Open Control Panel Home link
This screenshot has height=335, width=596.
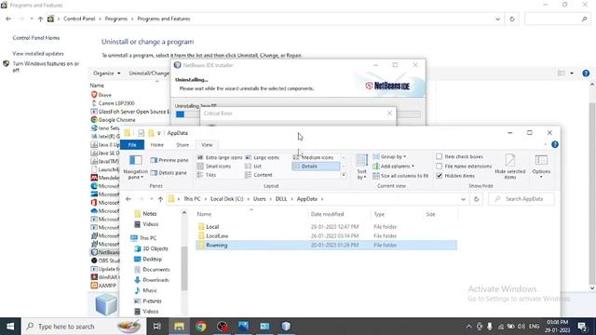(36, 38)
